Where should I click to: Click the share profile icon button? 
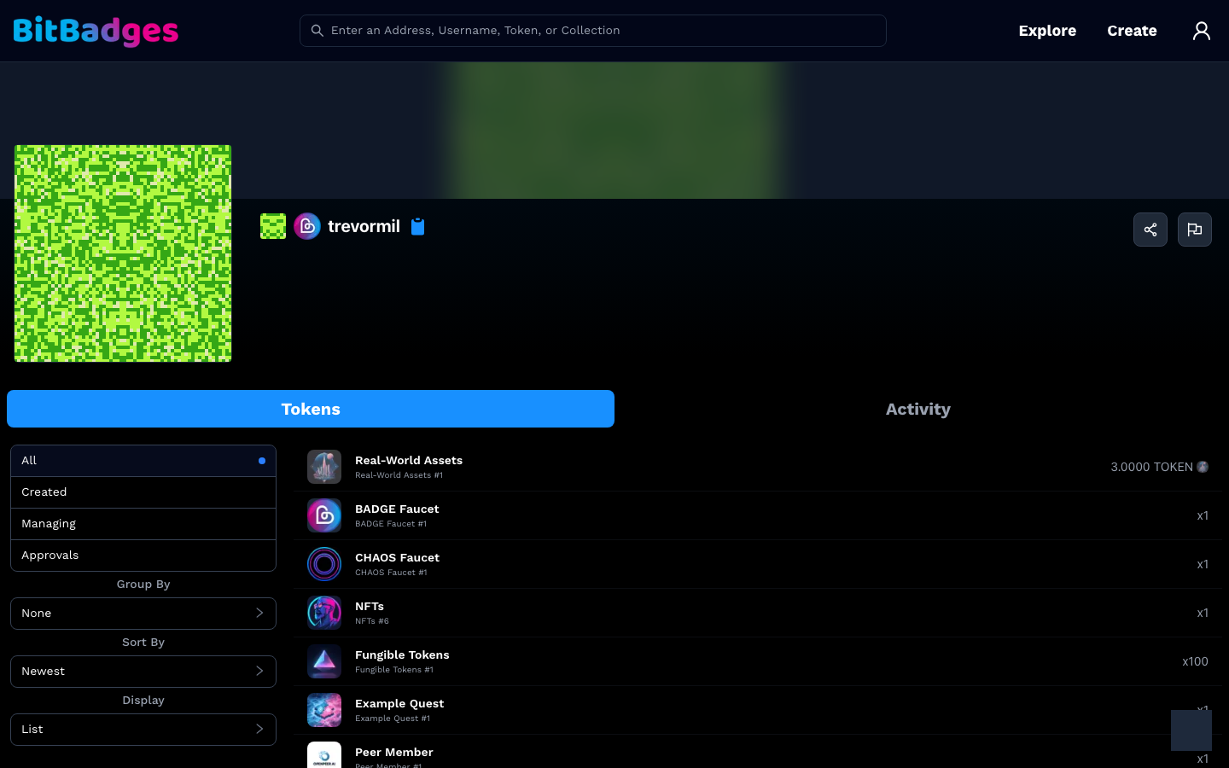click(1150, 230)
